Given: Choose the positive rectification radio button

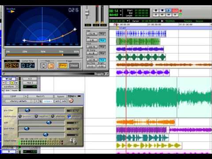Looking at the screenshot, I should click(20, 117).
